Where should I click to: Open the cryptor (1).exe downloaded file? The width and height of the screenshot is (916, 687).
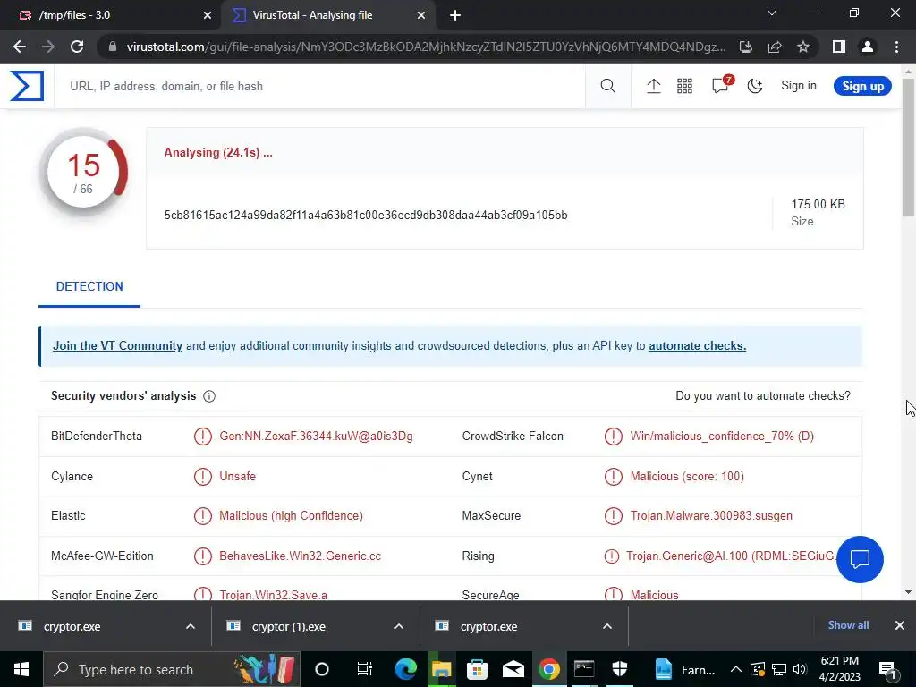point(289,626)
